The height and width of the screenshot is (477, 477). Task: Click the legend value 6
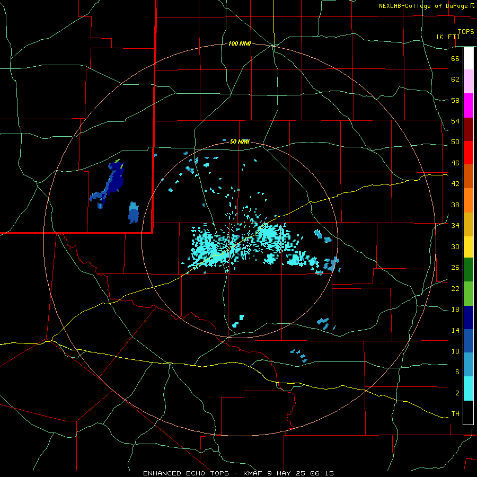click(457, 372)
